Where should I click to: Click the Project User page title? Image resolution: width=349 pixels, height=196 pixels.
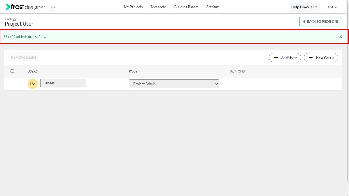pyautogui.click(x=19, y=24)
